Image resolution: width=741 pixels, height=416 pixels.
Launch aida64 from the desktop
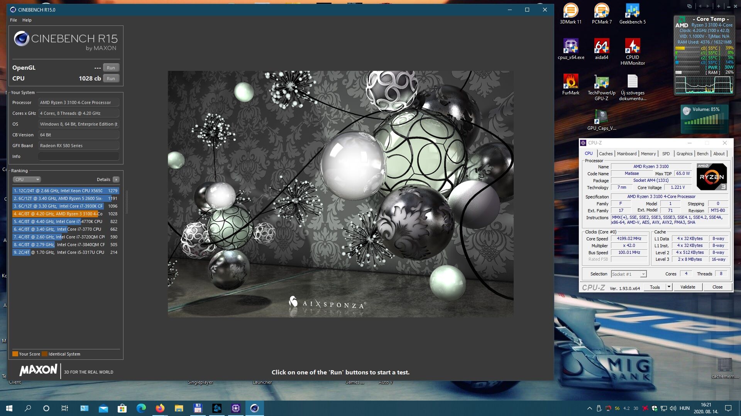[x=601, y=49]
